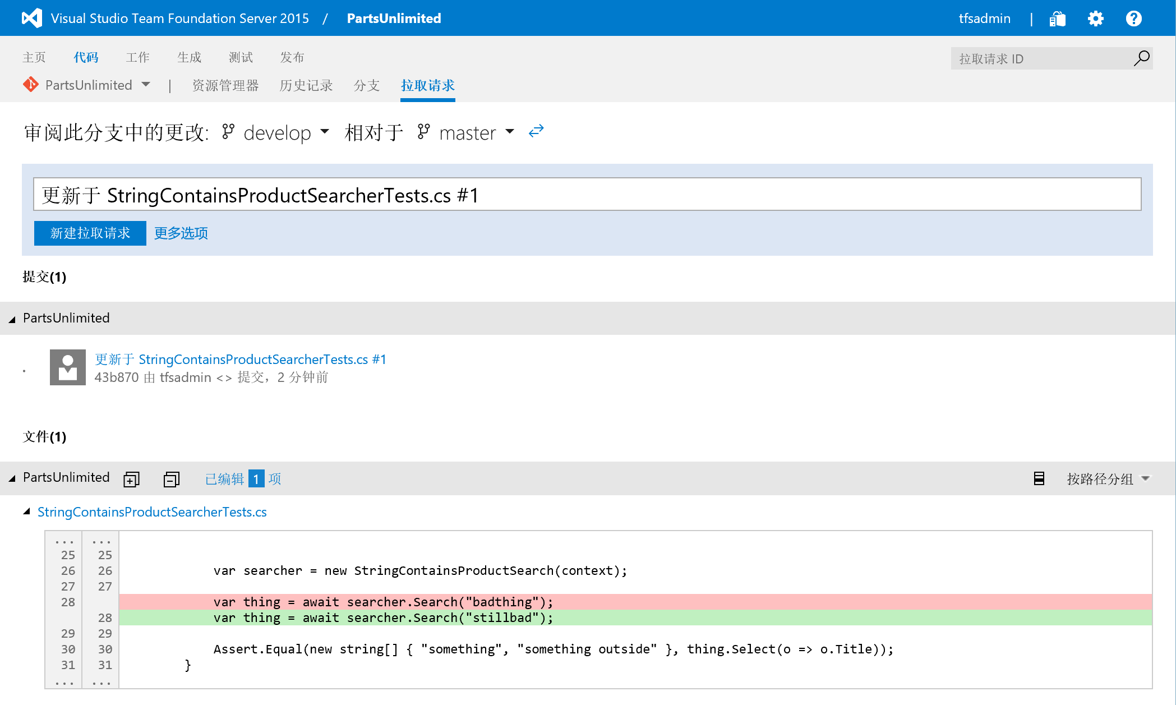Open the develop source branch dropdown
The width and height of the screenshot is (1176, 705).
click(x=325, y=132)
